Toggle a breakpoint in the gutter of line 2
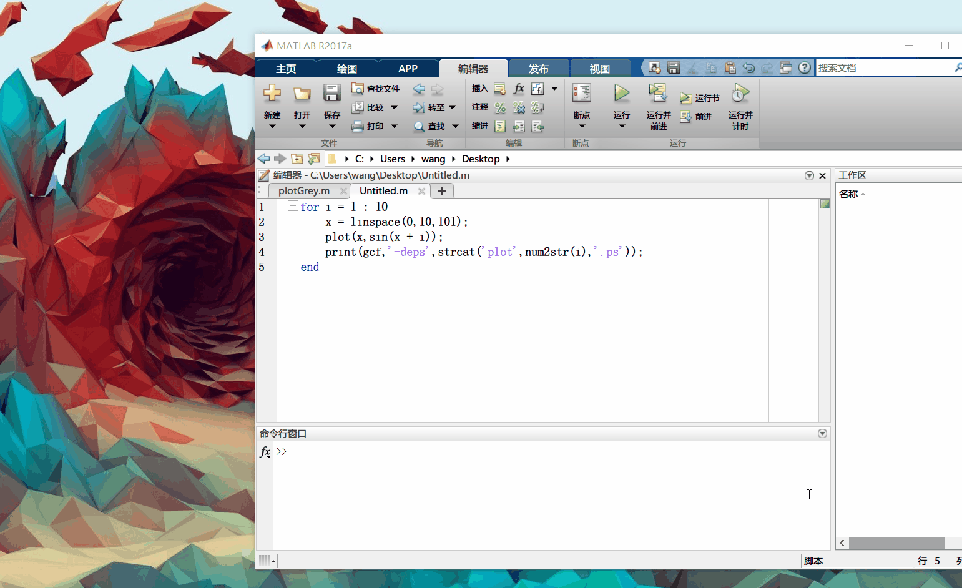This screenshot has width=962, height=588. pos(273,222)
